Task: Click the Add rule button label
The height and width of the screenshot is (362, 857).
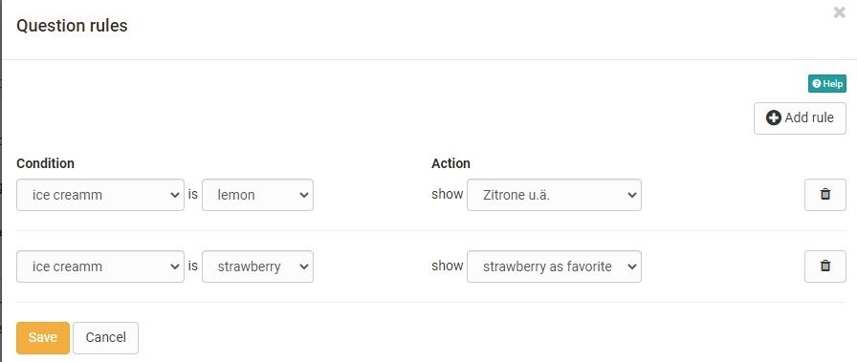Action: tap(809, 117)
